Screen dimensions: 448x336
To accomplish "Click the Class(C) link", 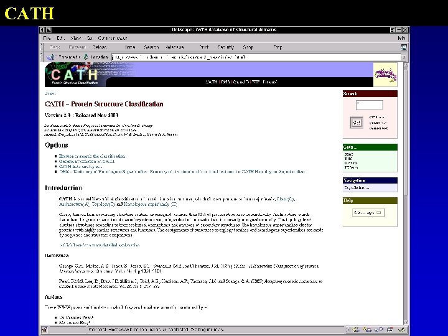I will point(286,199).
